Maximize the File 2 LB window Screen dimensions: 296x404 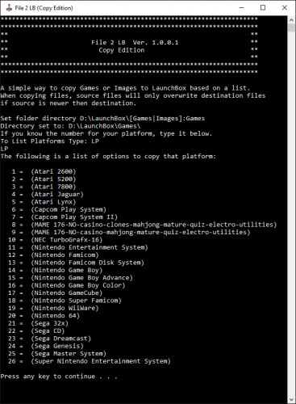click(x=263, y=7)
